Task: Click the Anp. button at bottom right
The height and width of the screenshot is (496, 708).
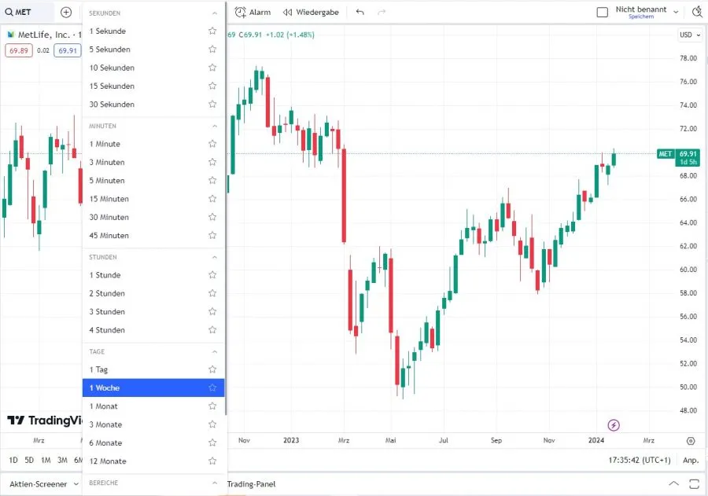Action: 691,460
